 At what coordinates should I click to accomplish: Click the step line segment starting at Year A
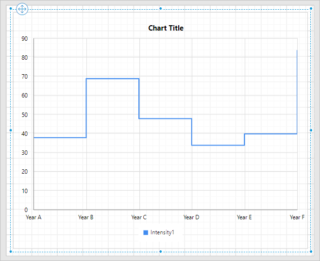pos(60,137)
